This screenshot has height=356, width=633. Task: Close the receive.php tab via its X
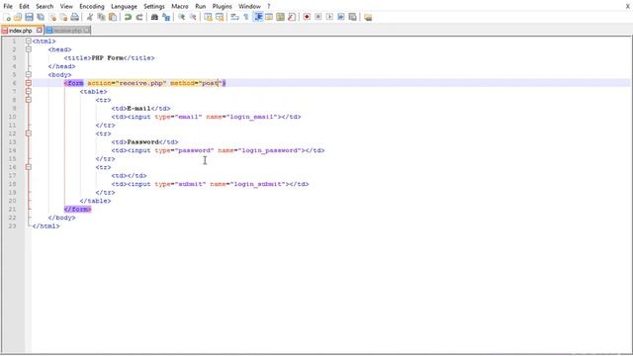pos(86,30)
